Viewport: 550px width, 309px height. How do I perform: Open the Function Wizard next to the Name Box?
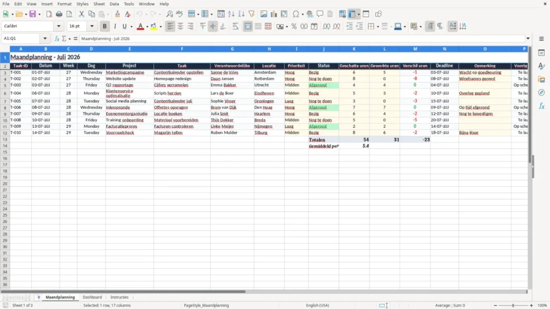tap(57, 39)
